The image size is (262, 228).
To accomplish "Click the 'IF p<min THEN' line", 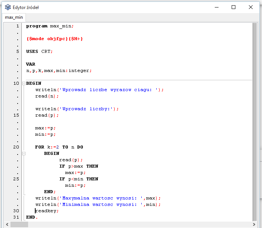I will pos(79,179).
